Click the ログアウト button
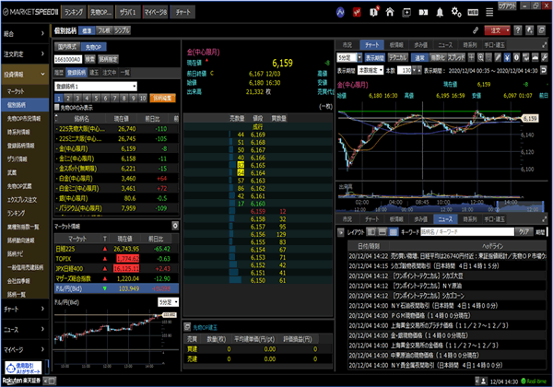This screenshot has height=387, width=553. pos(507,6)
